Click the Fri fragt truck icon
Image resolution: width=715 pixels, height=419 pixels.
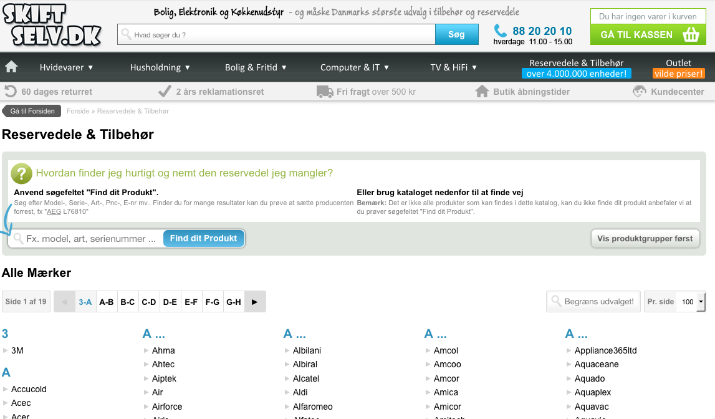click(x=325, y=92)
